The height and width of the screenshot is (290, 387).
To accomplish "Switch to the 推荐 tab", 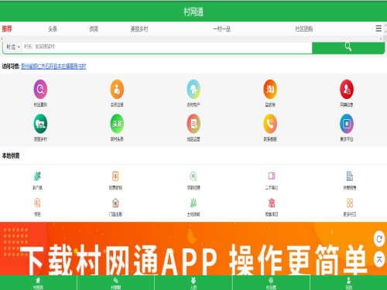I will point(7,29).
